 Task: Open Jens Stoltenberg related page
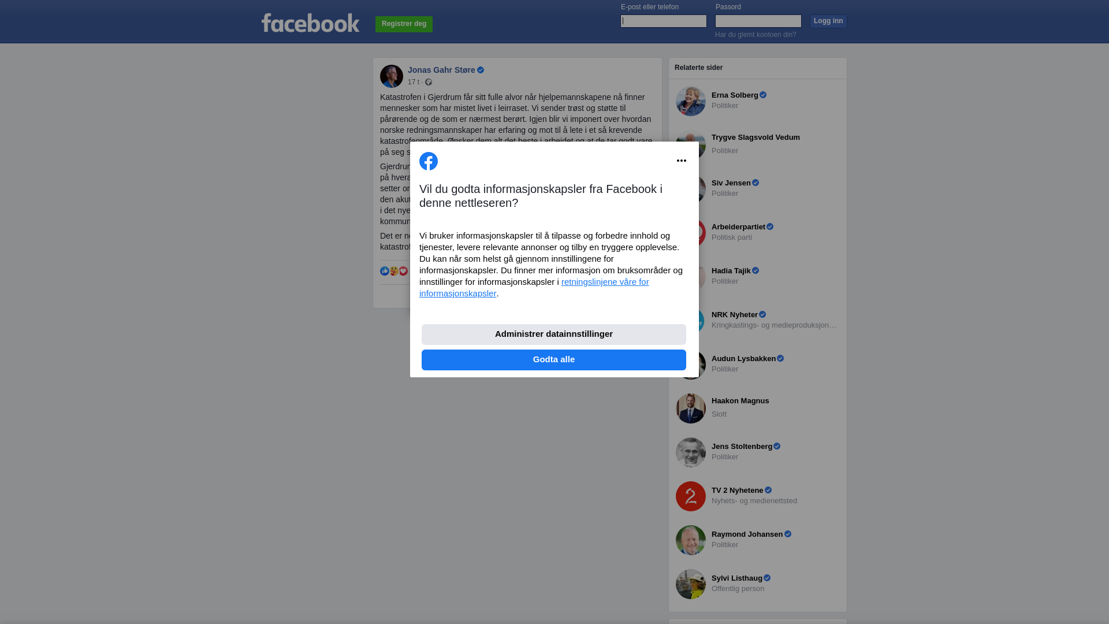(x=742, y=447)
